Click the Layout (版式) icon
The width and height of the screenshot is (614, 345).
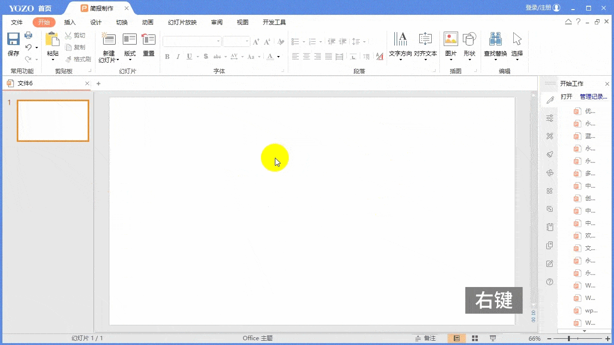click(130, 39)
